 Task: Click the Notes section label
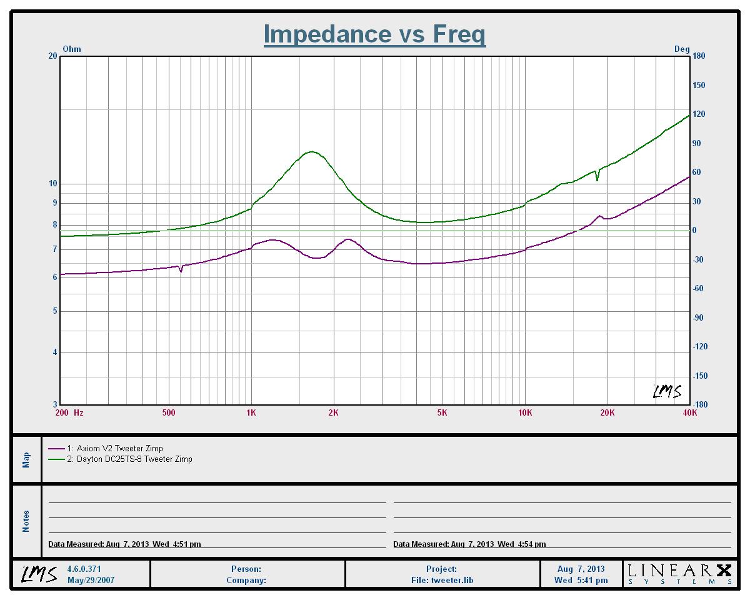(26, 521)
